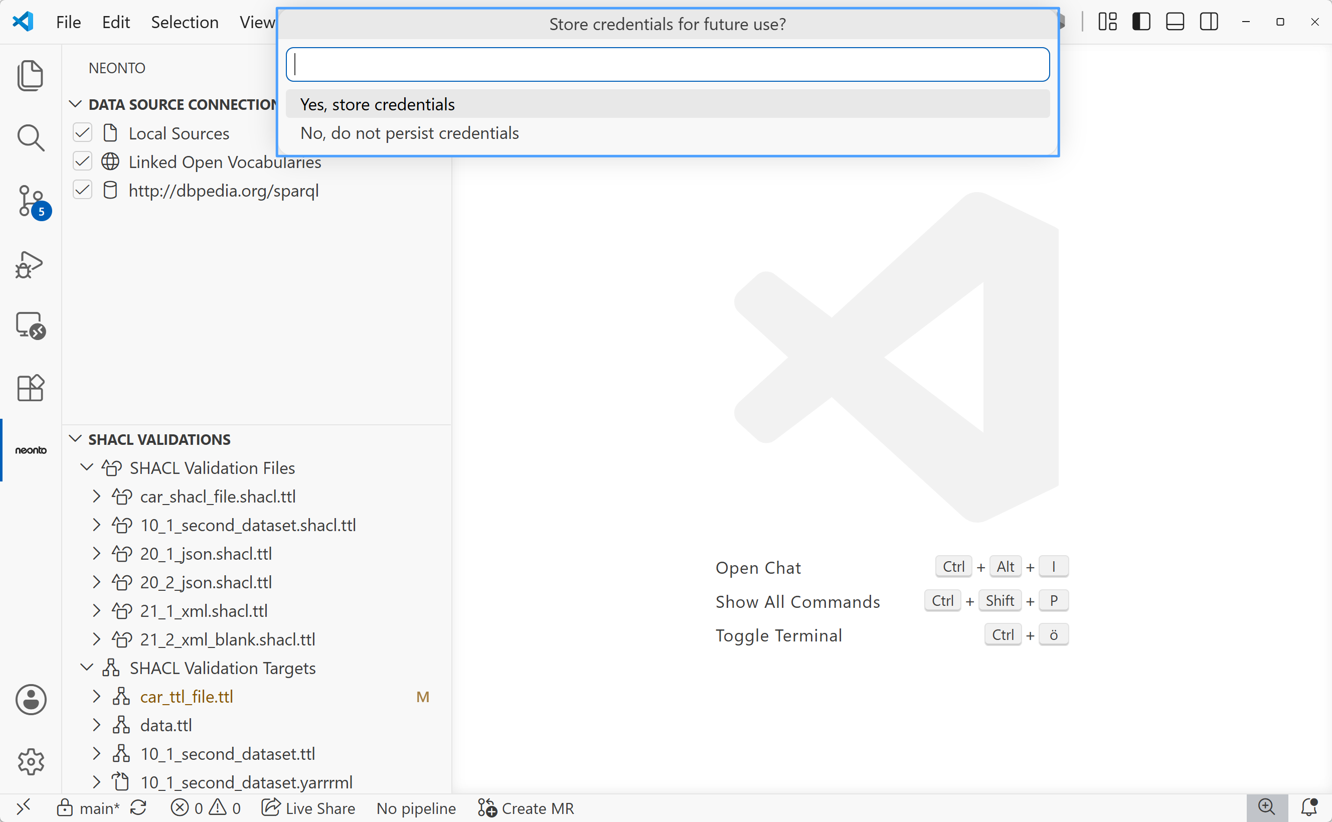Viewport: 1332px width, 822px height.
Task: Open problems panel via errors count
Action: pyautogui.click(x=206, y=808)
